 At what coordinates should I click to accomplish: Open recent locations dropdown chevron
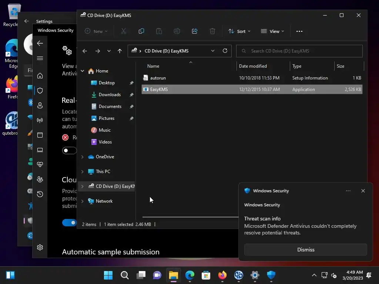point(109,51)
